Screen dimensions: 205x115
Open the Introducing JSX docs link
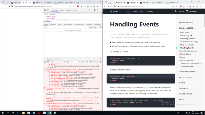[185, 35]
